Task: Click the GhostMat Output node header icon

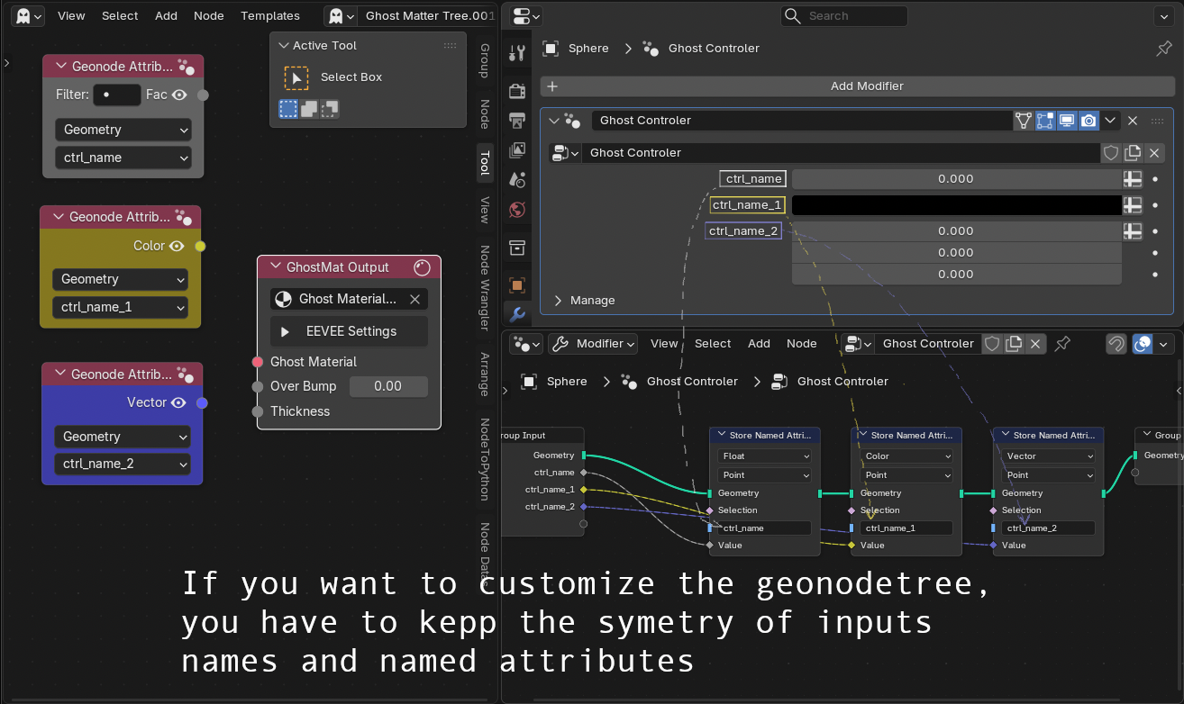Action: 422,267
